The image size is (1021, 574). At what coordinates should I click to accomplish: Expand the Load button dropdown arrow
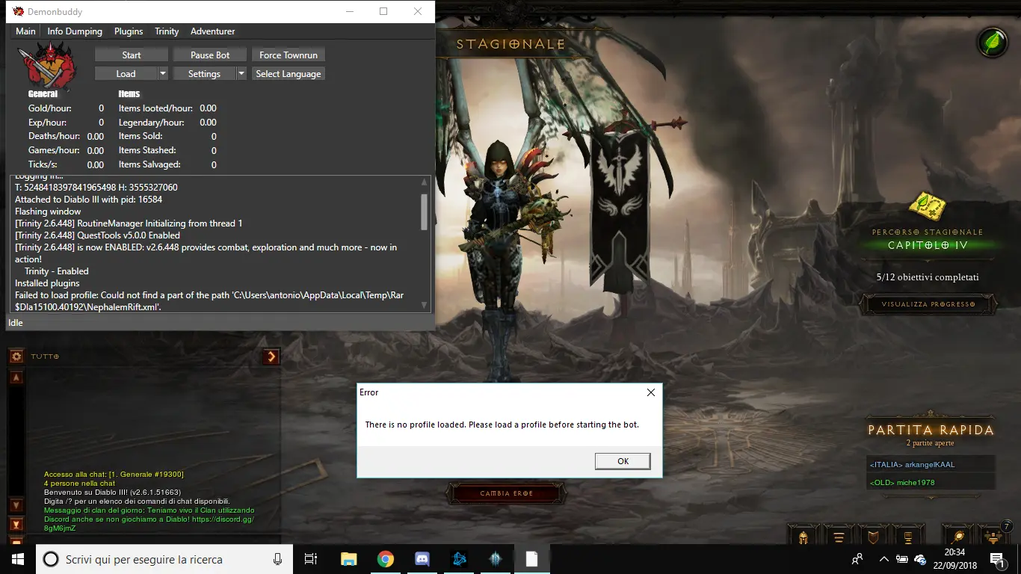163,73
